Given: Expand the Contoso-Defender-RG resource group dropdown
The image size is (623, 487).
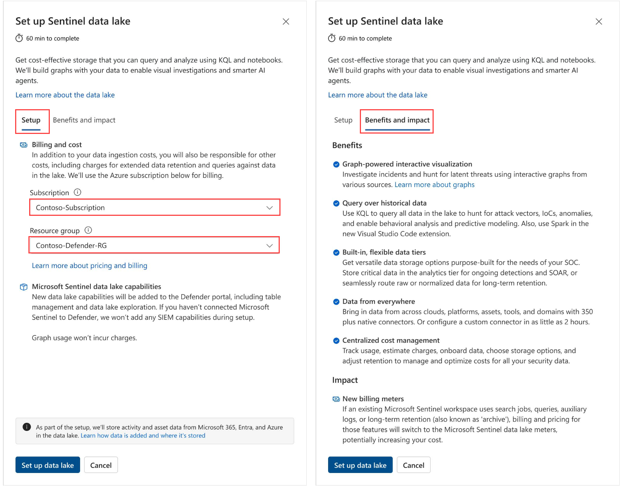Looking at the screenshot, I should [x=154, y=245].
